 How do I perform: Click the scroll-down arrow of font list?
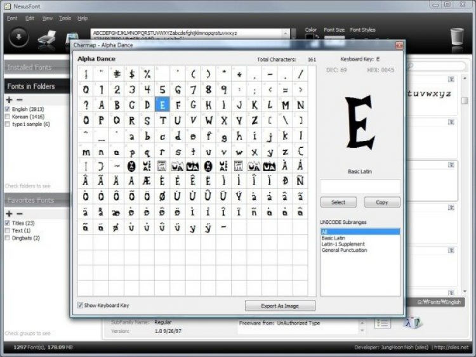[465, 291]
